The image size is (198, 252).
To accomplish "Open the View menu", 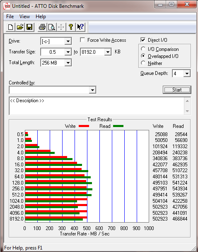I will pos(24,17).
